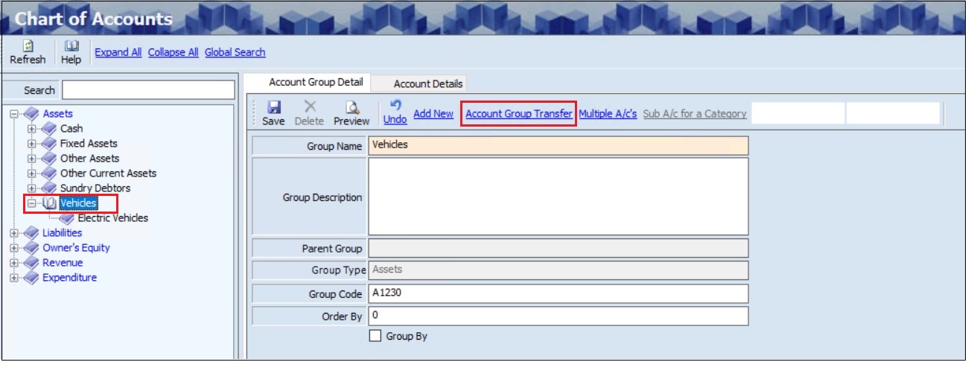Undo the last change
Image resolution: width=971 pixels, height=365 pixels.
click(395, 107)
